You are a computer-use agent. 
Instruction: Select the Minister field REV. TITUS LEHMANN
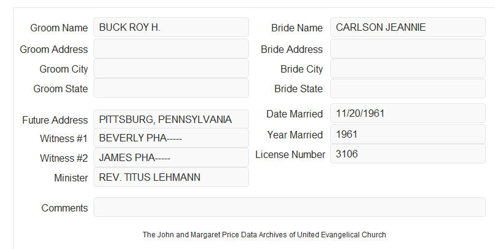pyautogui.click(x=171, y=177)
